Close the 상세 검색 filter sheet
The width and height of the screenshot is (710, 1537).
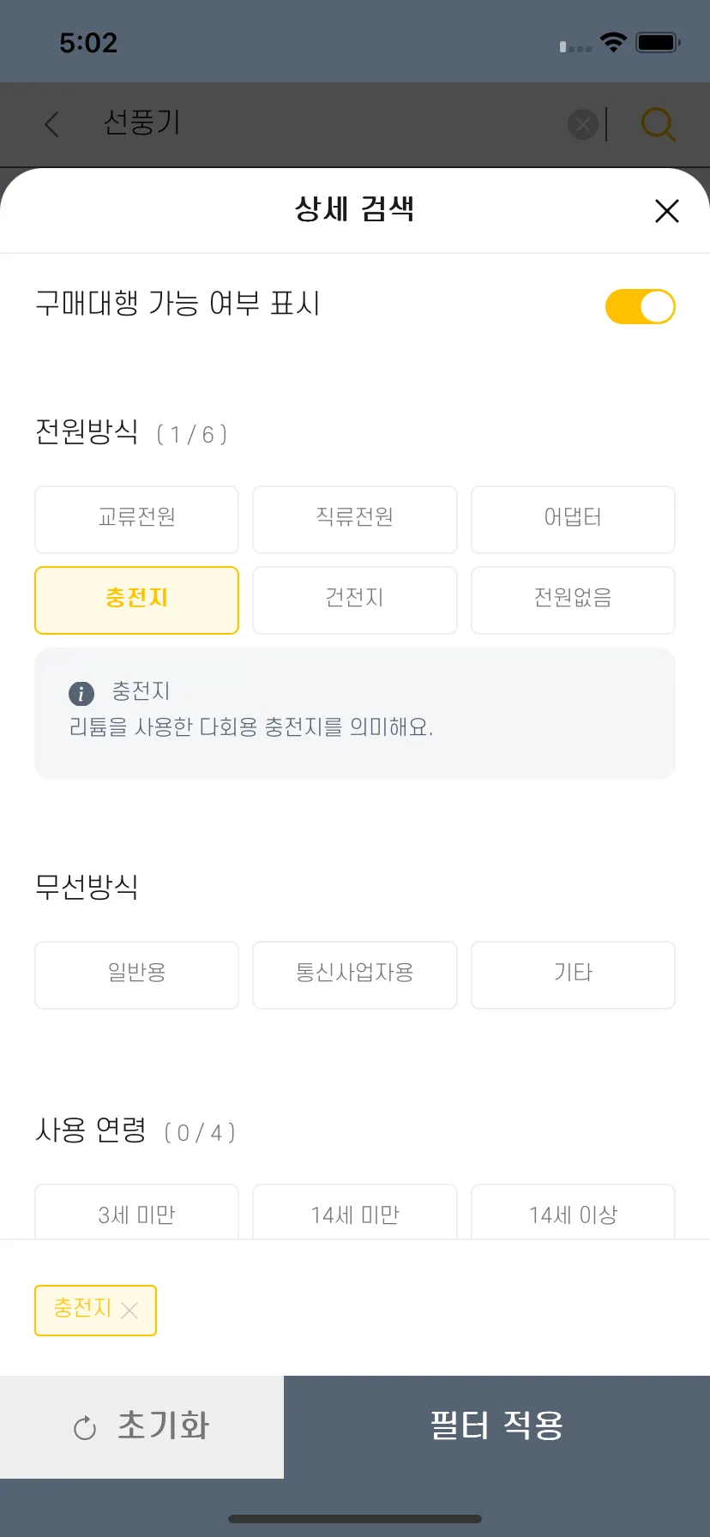click(666, 211)
